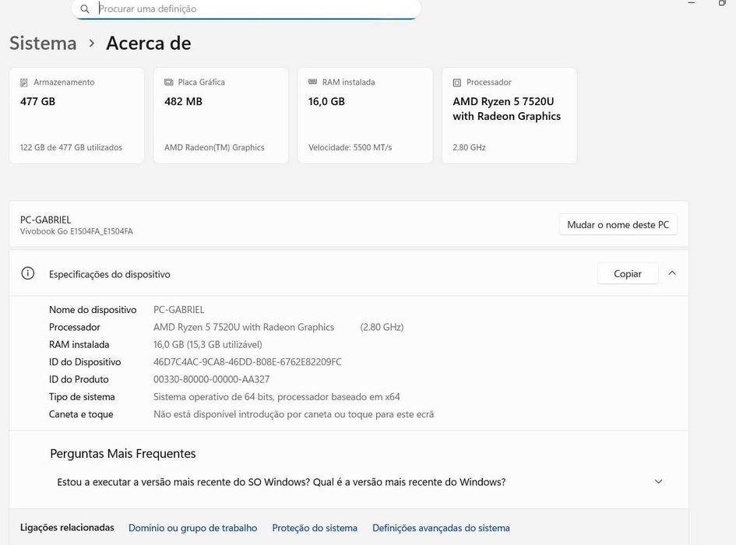Open "Domínio ou grupo de trabalho" link
This screenshot has height=545, width=736.
193,528
